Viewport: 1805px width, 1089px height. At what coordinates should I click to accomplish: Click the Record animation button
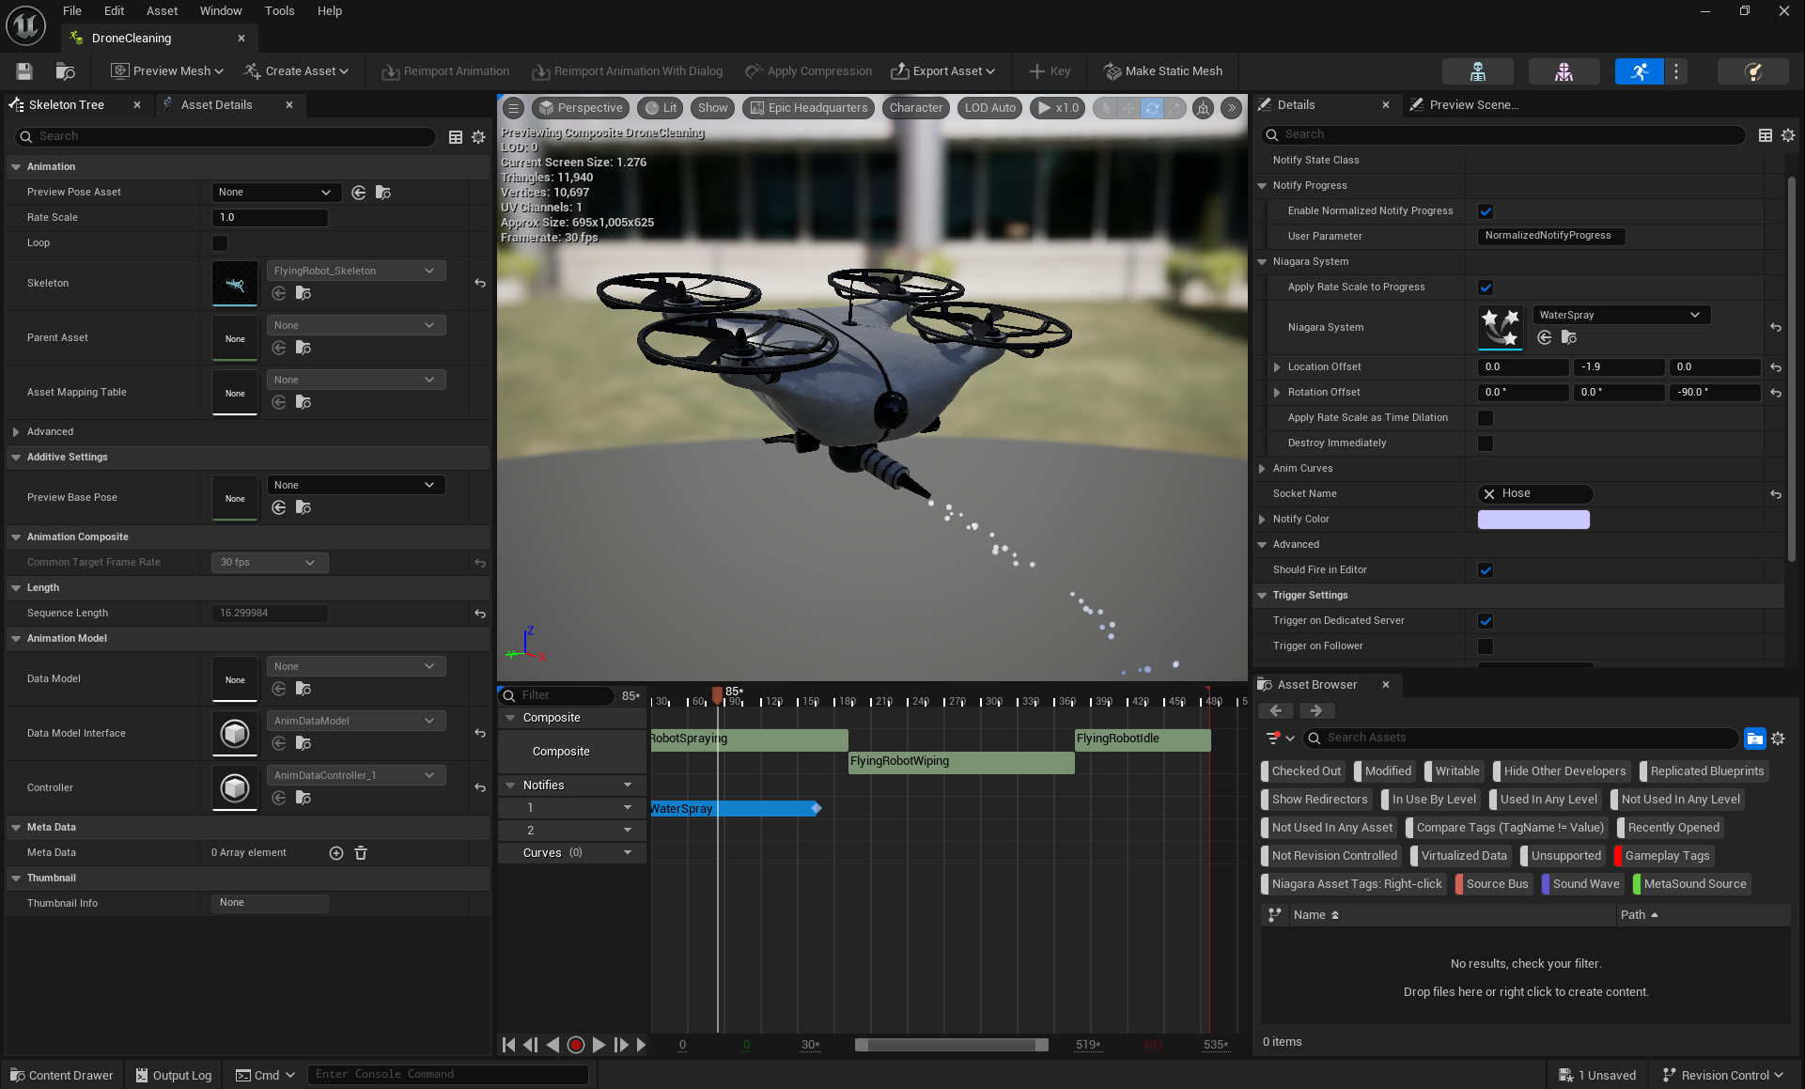tap(576, 1045)
